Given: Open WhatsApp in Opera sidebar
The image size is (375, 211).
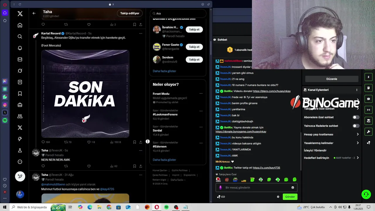Looking at the screenshot, I should (x=5, y=97).
